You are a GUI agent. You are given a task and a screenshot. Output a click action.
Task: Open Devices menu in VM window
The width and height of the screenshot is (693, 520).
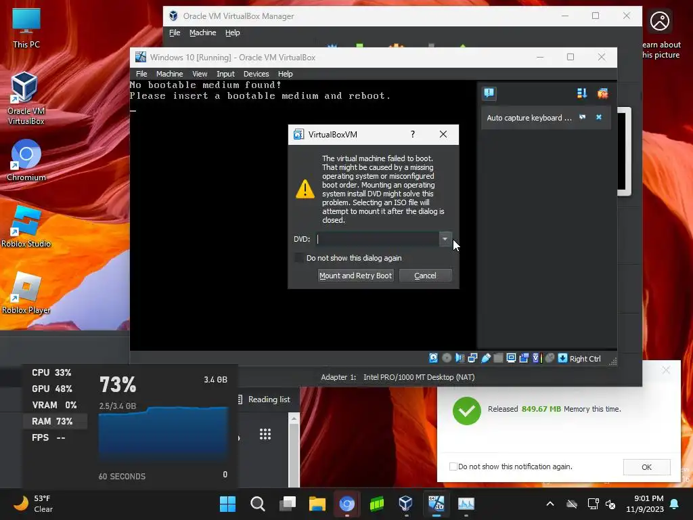point(256,74)
